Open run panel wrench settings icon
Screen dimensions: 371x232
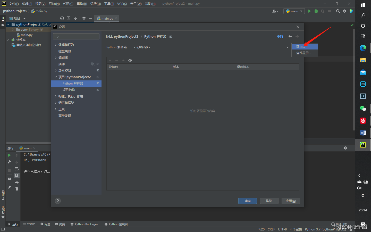point(9,162)
